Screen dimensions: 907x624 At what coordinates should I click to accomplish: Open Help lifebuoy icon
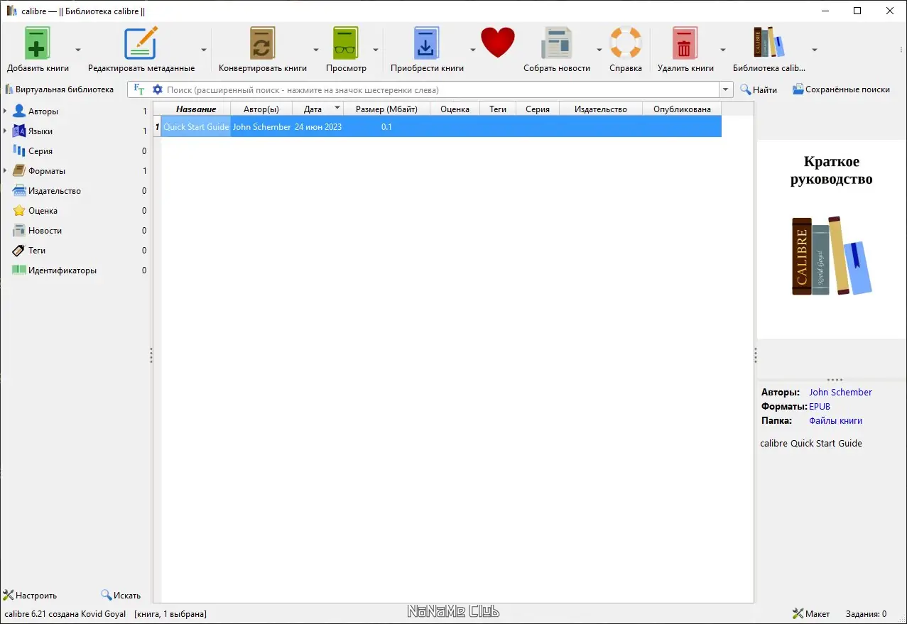coord(626,43)
